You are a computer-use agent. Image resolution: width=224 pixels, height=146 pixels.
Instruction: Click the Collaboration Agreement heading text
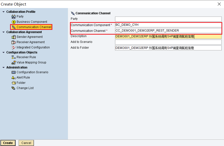coord(24,32)
